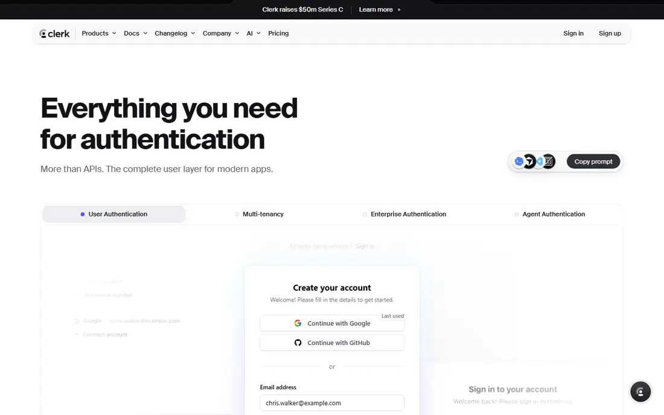This screenshot has width=664, height=415.
Task: Click 'Welcome! Please fill in the details' text
Action: click(332, 300)
